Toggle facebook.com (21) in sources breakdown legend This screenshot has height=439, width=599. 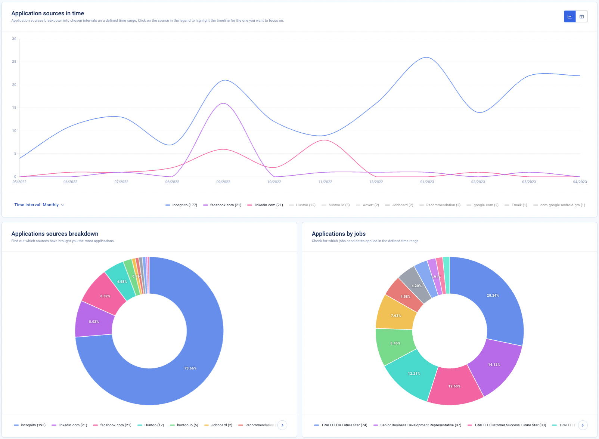[x=112, y=425]
